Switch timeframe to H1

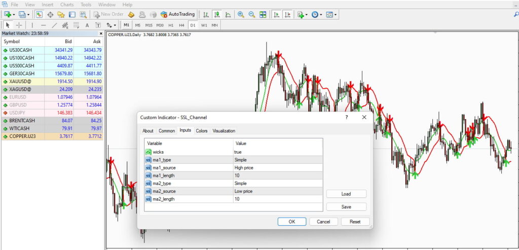171,25
